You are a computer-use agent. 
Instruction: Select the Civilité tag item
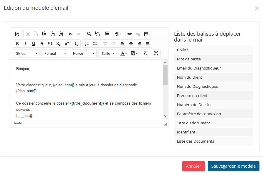[214, 50]
